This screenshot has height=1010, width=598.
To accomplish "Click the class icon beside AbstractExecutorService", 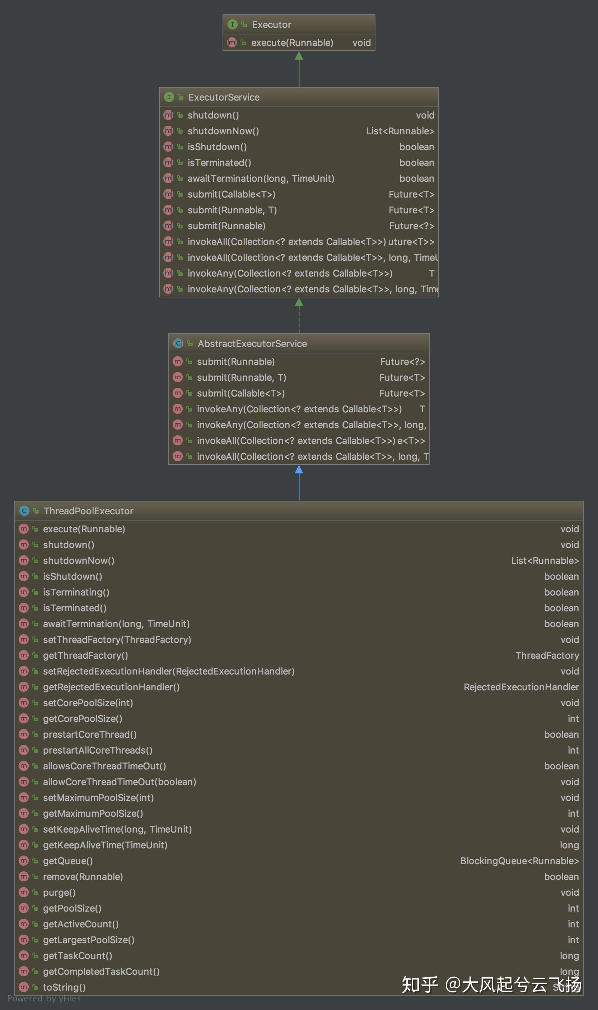I will point(178,343).
